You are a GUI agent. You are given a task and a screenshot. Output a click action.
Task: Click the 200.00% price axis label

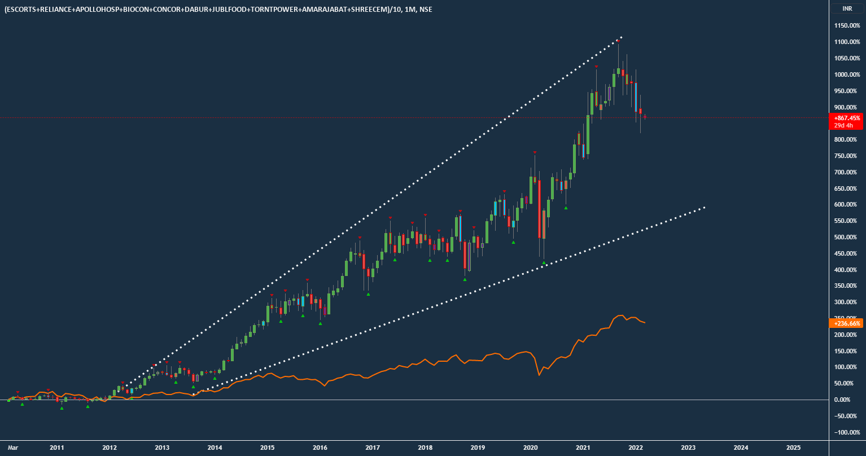pos(847,335)
